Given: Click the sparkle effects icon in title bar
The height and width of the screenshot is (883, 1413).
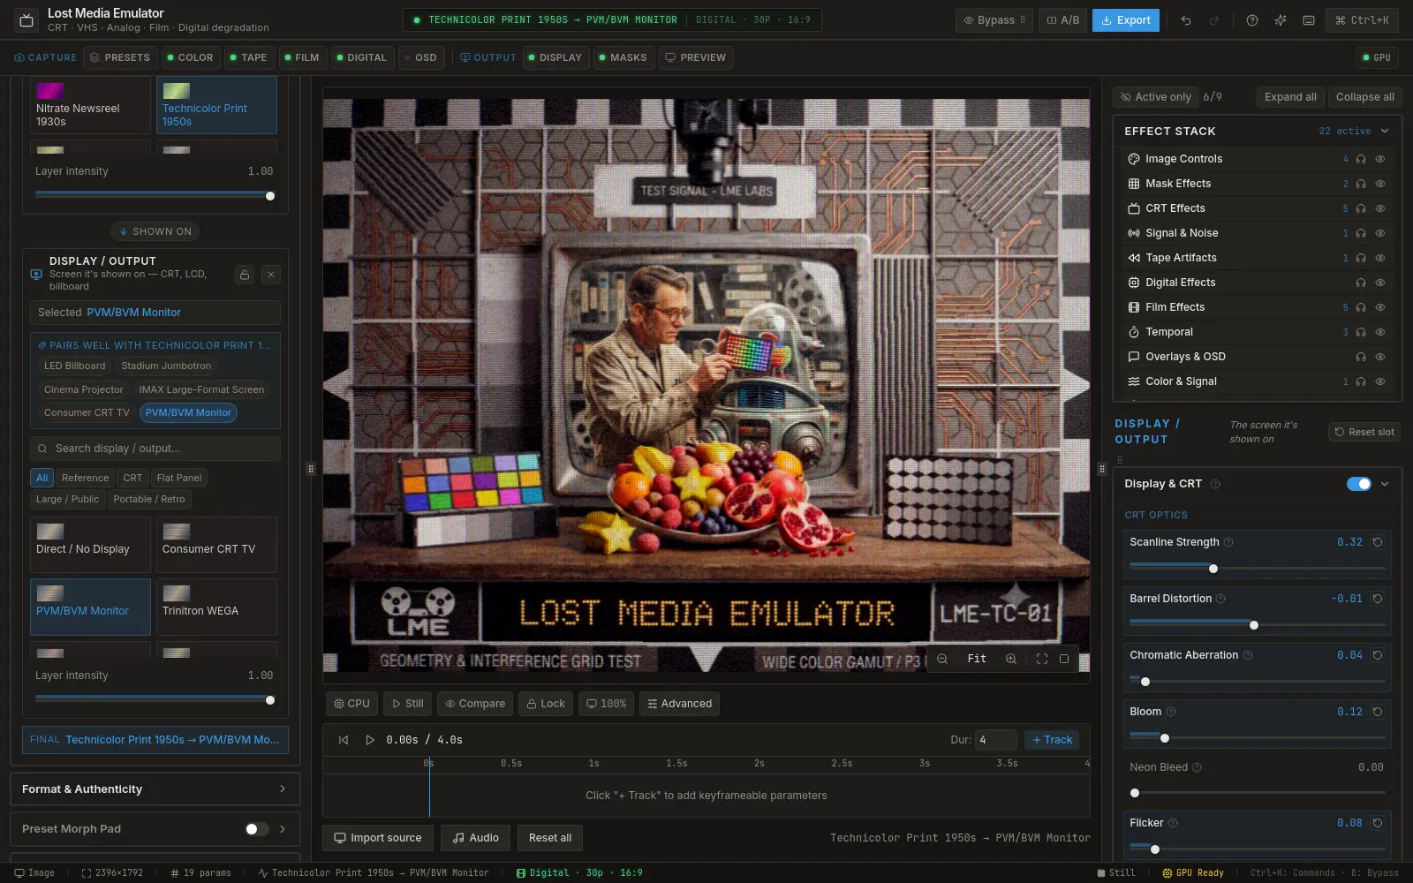Looking at the screenshot, I should click(1281, 20).
